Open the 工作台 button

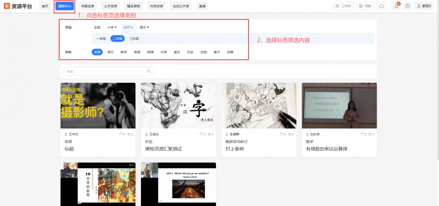coord(343,6)
